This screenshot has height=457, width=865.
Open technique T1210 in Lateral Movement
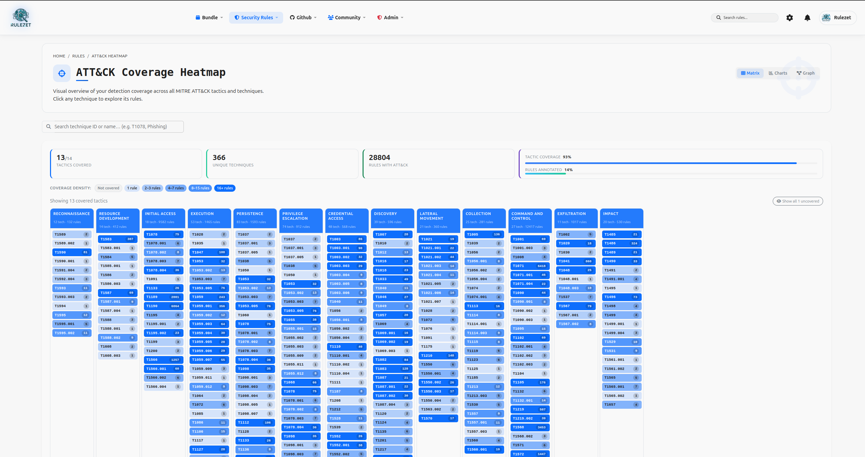click(438, 355)
